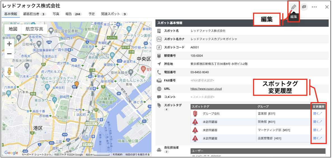Open the 予定 tab
Image resolution: width=332 pixels, height=158 pixels.
92,14
